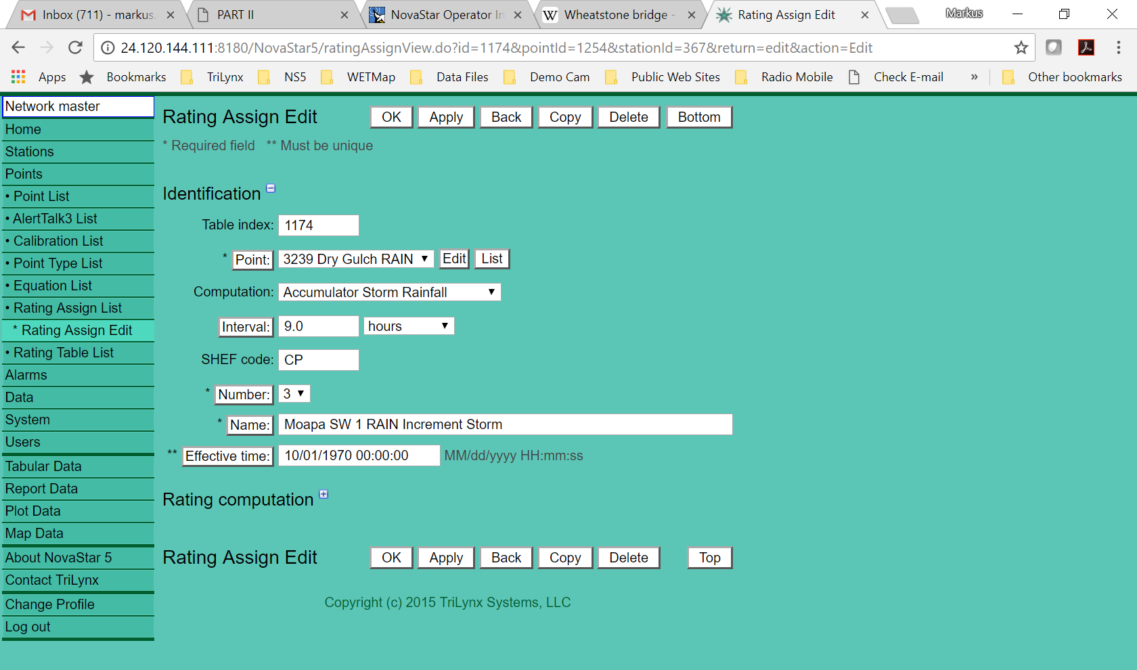Change the interval units dropdown from hours
The height and width of the screenshot is (670, 1137).
coord(408,326)
